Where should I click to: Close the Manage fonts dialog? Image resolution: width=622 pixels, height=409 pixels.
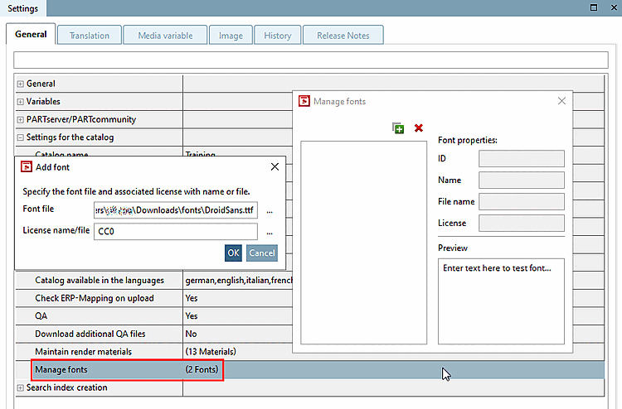(561, 101)
